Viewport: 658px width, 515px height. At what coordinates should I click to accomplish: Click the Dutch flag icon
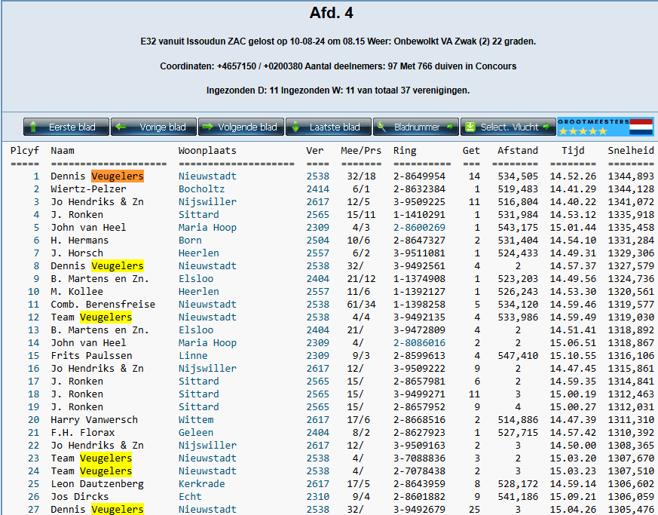point(641,127)
